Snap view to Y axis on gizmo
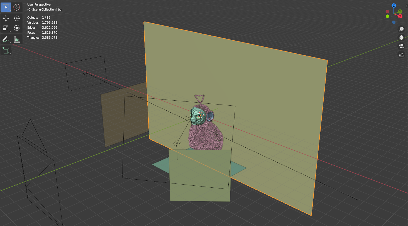This screenshot has height=226, width=408. 400,11
